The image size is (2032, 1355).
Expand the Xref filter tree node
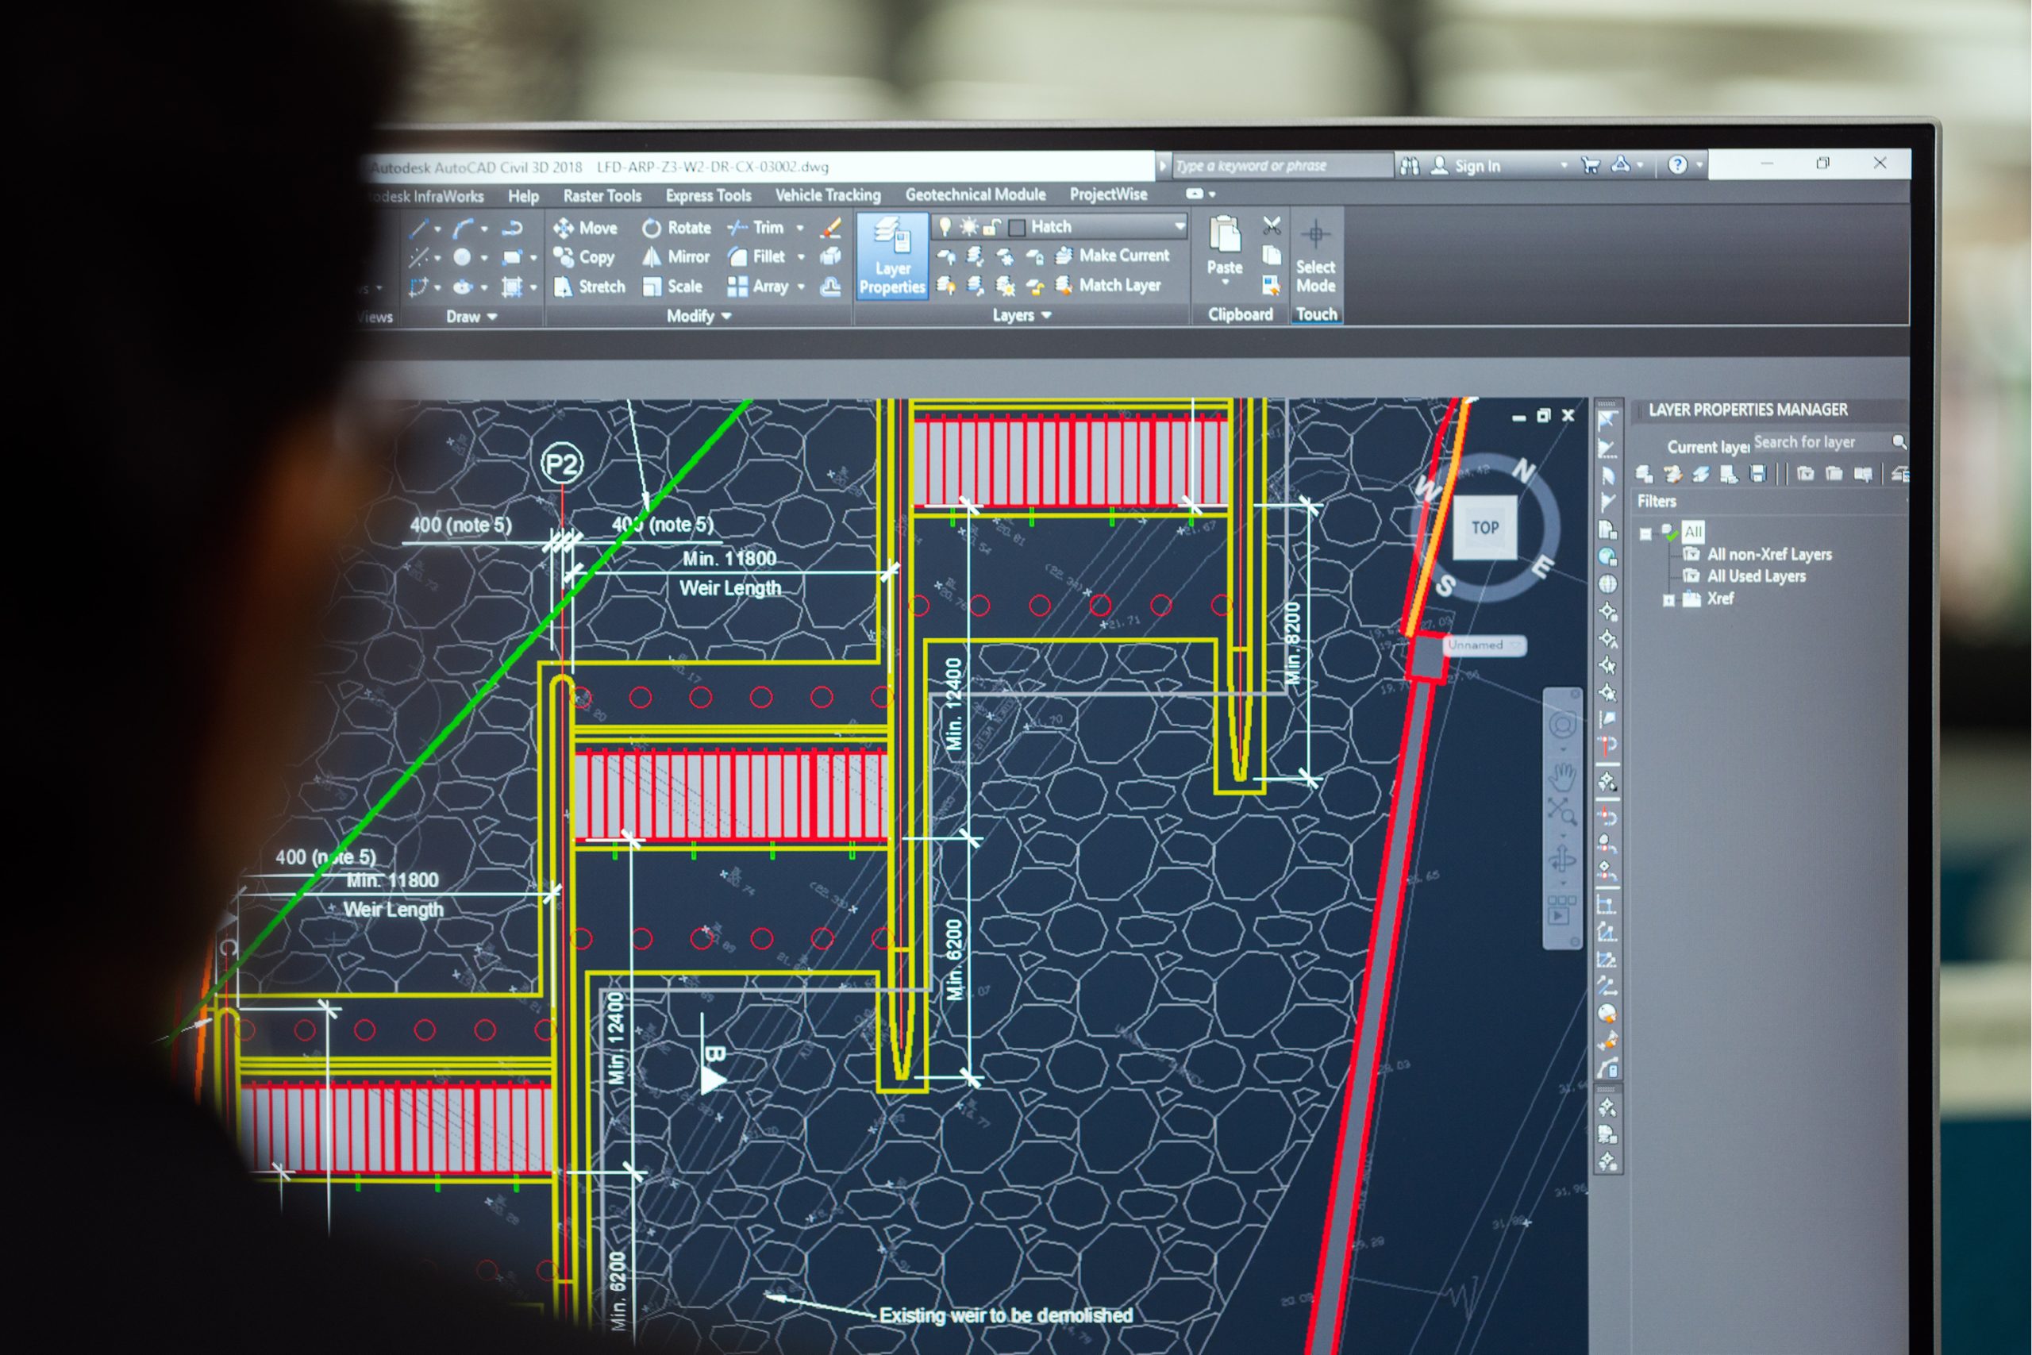click(1669, 600)
